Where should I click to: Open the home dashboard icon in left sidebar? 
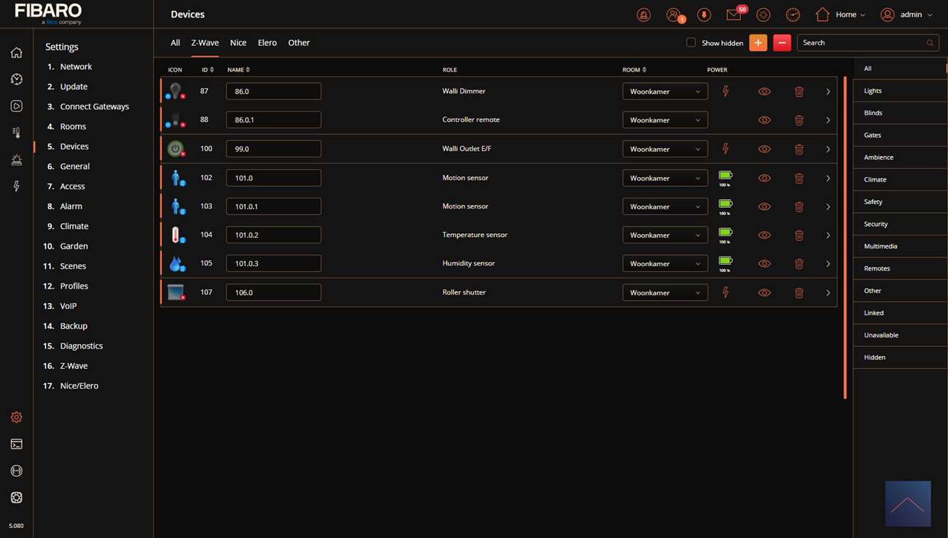tap(16, 52)
